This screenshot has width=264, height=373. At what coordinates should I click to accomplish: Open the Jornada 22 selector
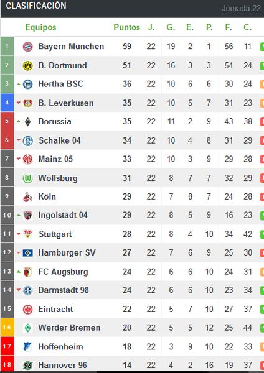point(241,9)
